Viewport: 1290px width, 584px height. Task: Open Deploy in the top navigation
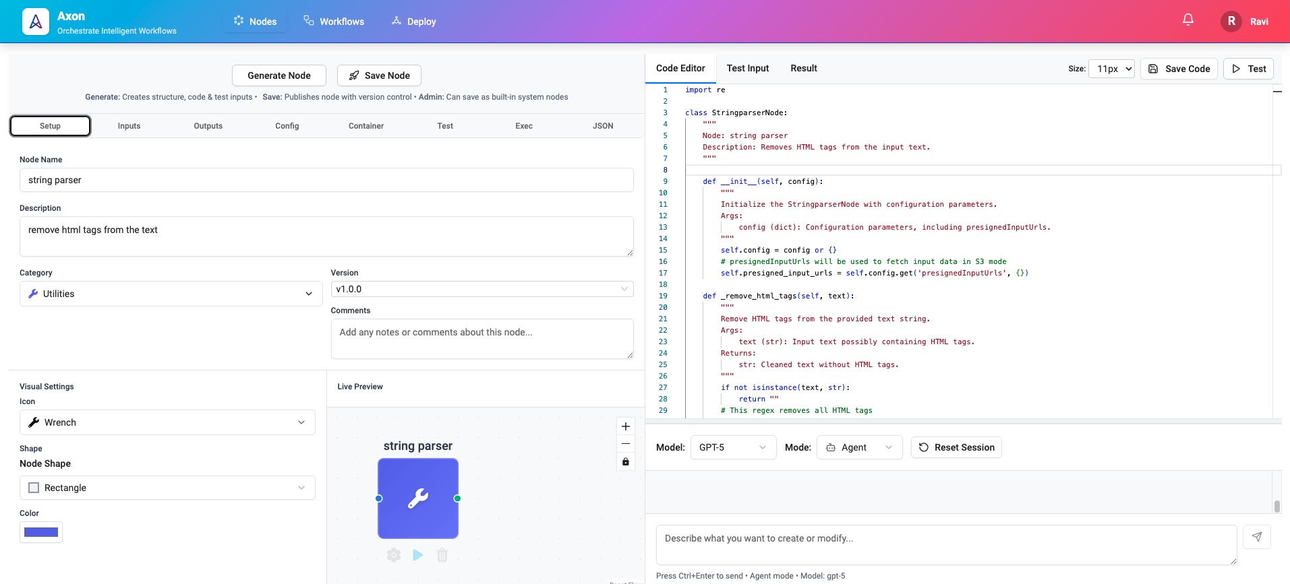414,22
